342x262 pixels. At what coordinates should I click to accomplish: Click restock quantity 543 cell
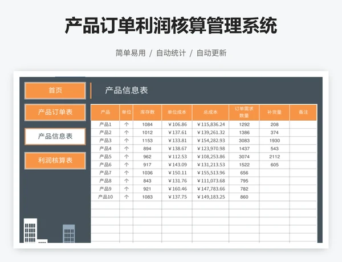coord(274,149)
